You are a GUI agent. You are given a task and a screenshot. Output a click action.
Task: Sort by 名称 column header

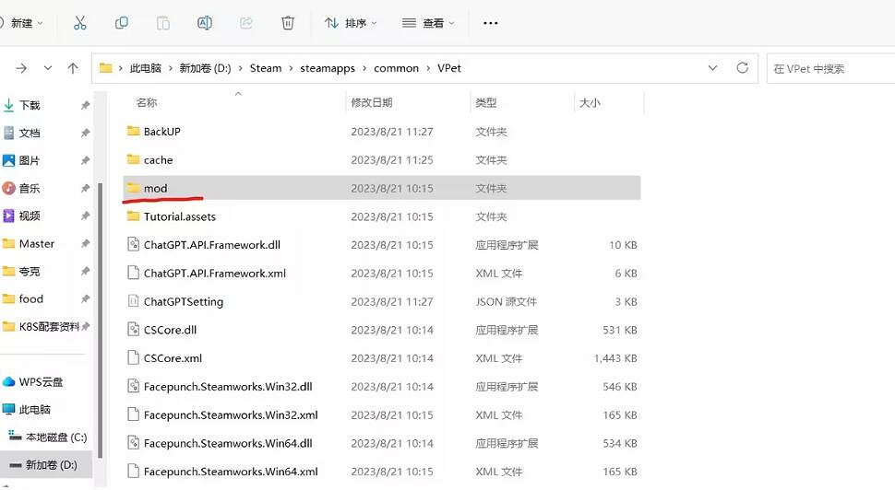(x=147, y=102)
